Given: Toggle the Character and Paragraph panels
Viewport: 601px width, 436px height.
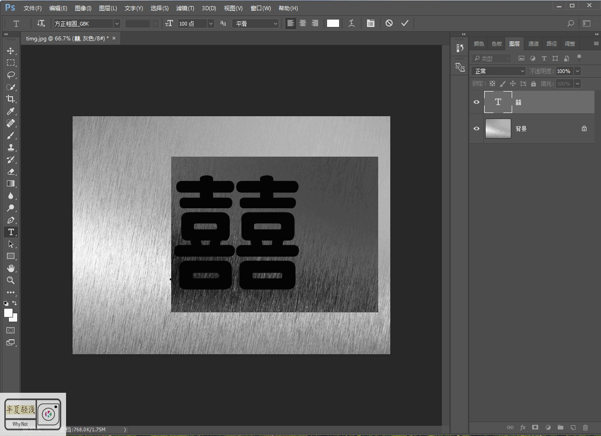Looking at the screenshot, I should tap(371, 23).
